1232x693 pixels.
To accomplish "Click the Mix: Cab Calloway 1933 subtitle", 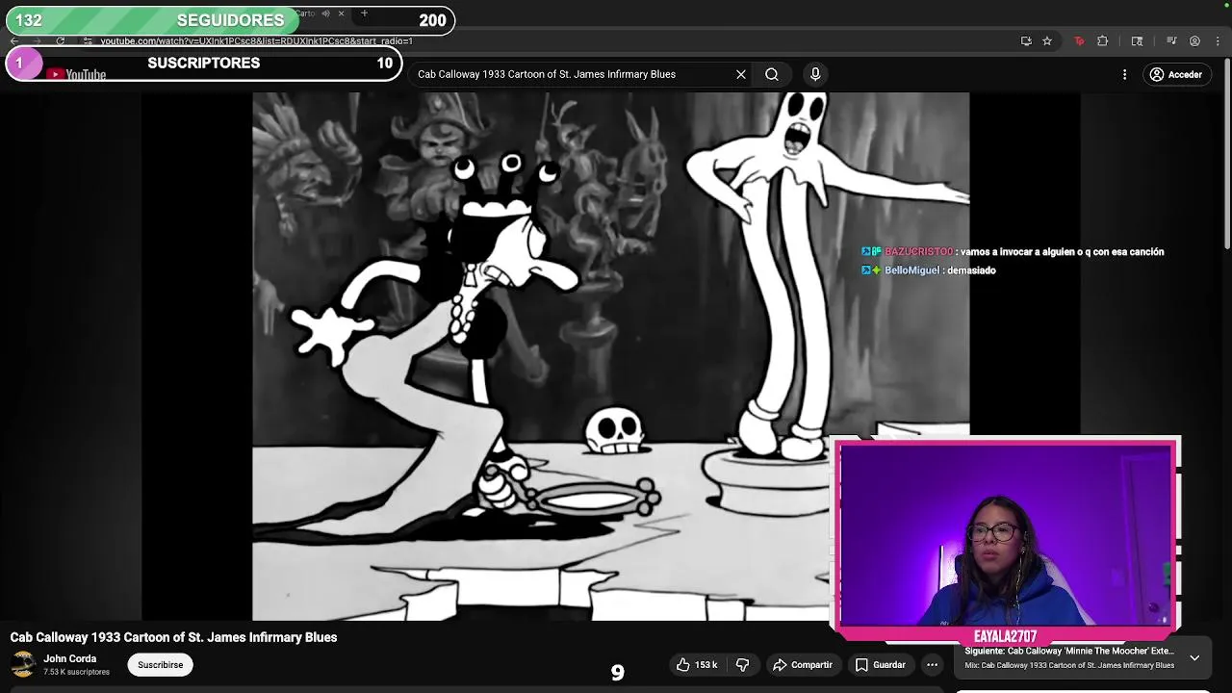I will pos(1069,665).
